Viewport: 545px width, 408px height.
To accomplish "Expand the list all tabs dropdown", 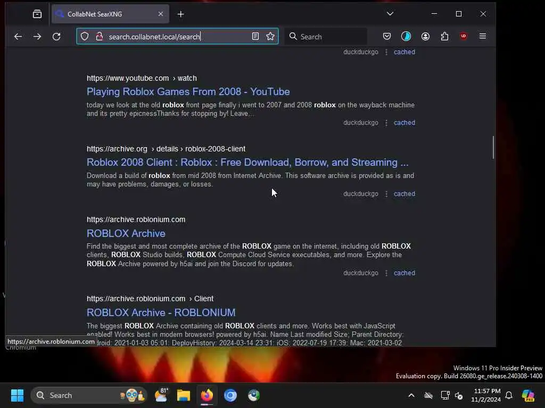I will click(x=390, y=14).
